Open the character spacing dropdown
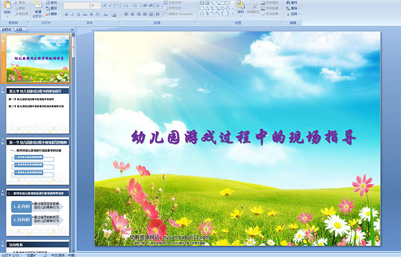This screenshot has height=257, width=401. click(99, 14)
